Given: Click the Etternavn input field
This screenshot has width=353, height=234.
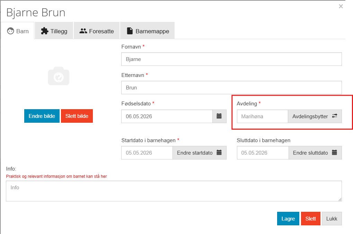Looking at the screenshot, I should pos(231,88).
